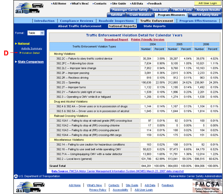Image resolution: width=223 pixels, height=194 pixels.
Task: Click the footer Feedback link
Action: 168,185
